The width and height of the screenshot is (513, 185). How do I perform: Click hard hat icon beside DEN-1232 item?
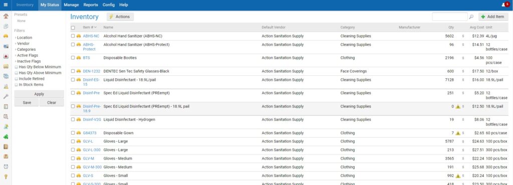pos(79,71)
